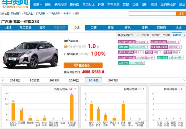Select 2019款 in 典型问题 panel

coord(177,35)
